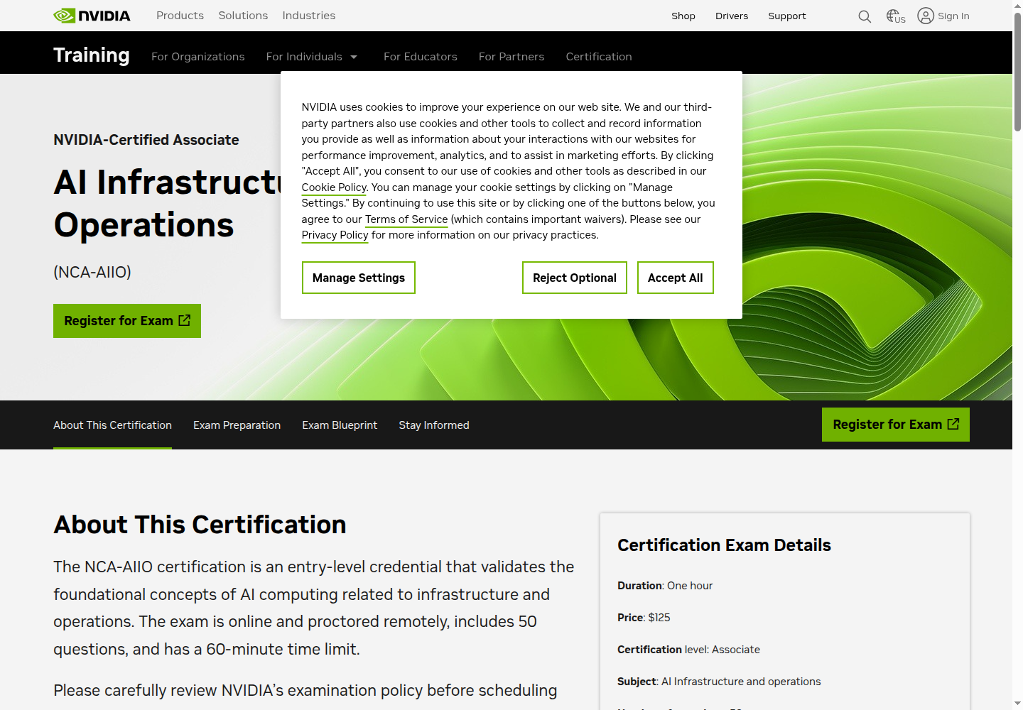Click the NVIDIA logo
Image resolution: width=1023 pixels, height=710 pixels.
pyautogui.click(x=92, y=16)
